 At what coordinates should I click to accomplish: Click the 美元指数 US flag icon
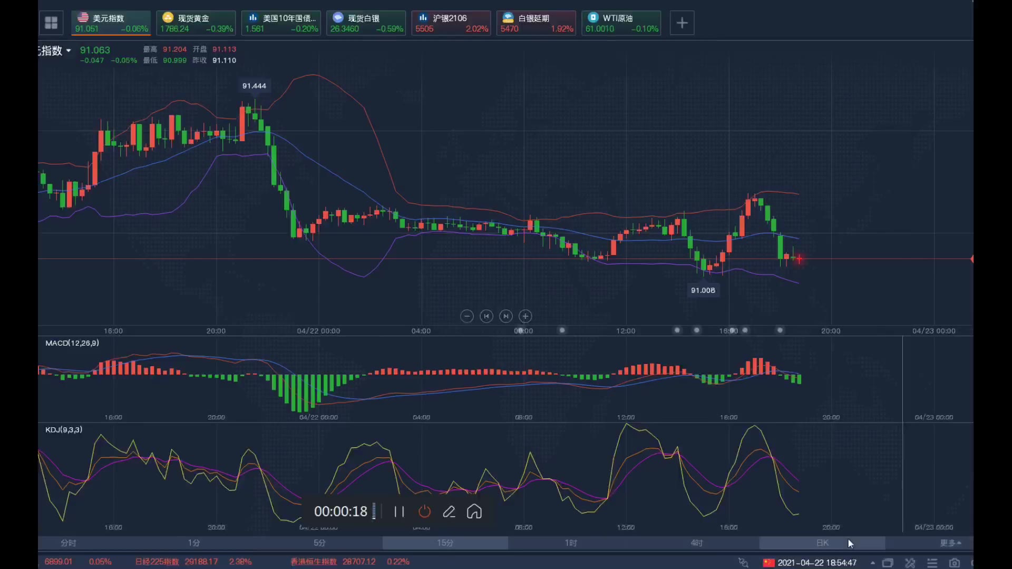click(x=83, y=17)
